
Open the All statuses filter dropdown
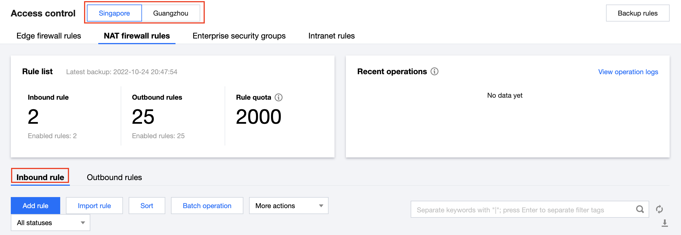50,223
